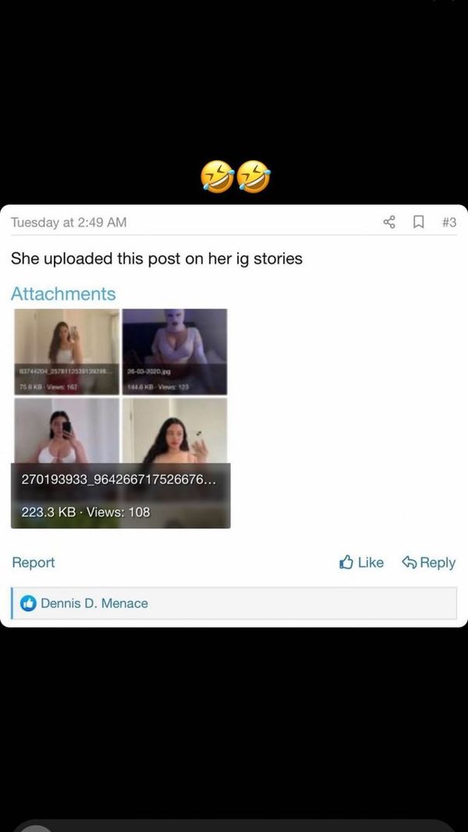
Task: Report this post
Action: [x=34, y=563]
